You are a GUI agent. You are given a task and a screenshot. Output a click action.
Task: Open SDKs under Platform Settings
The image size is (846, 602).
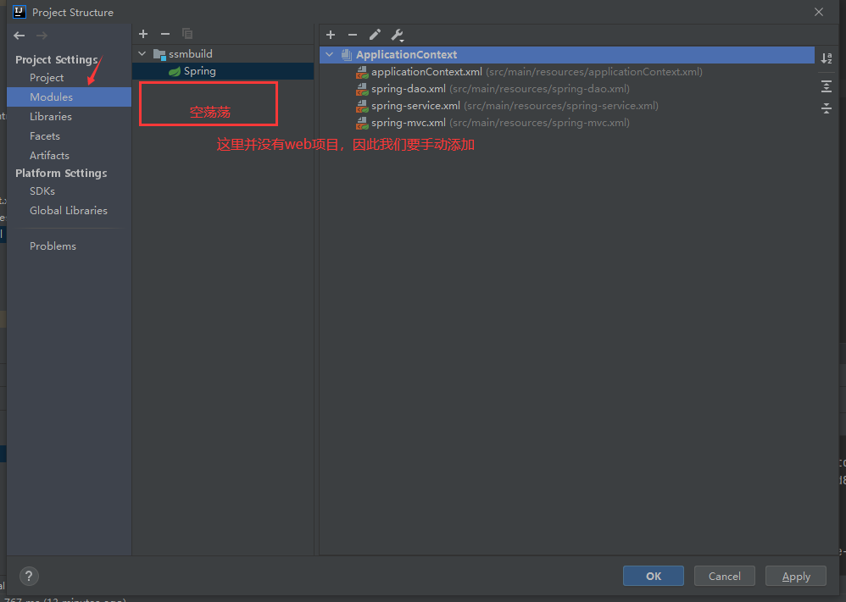[42, 191]
